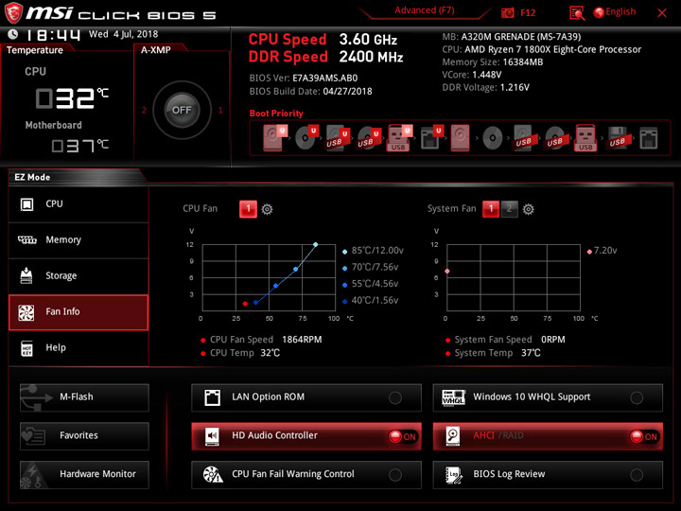Take a screenshot with the F12 camera icon
681x511 pixels.
(x=507, y=13)
